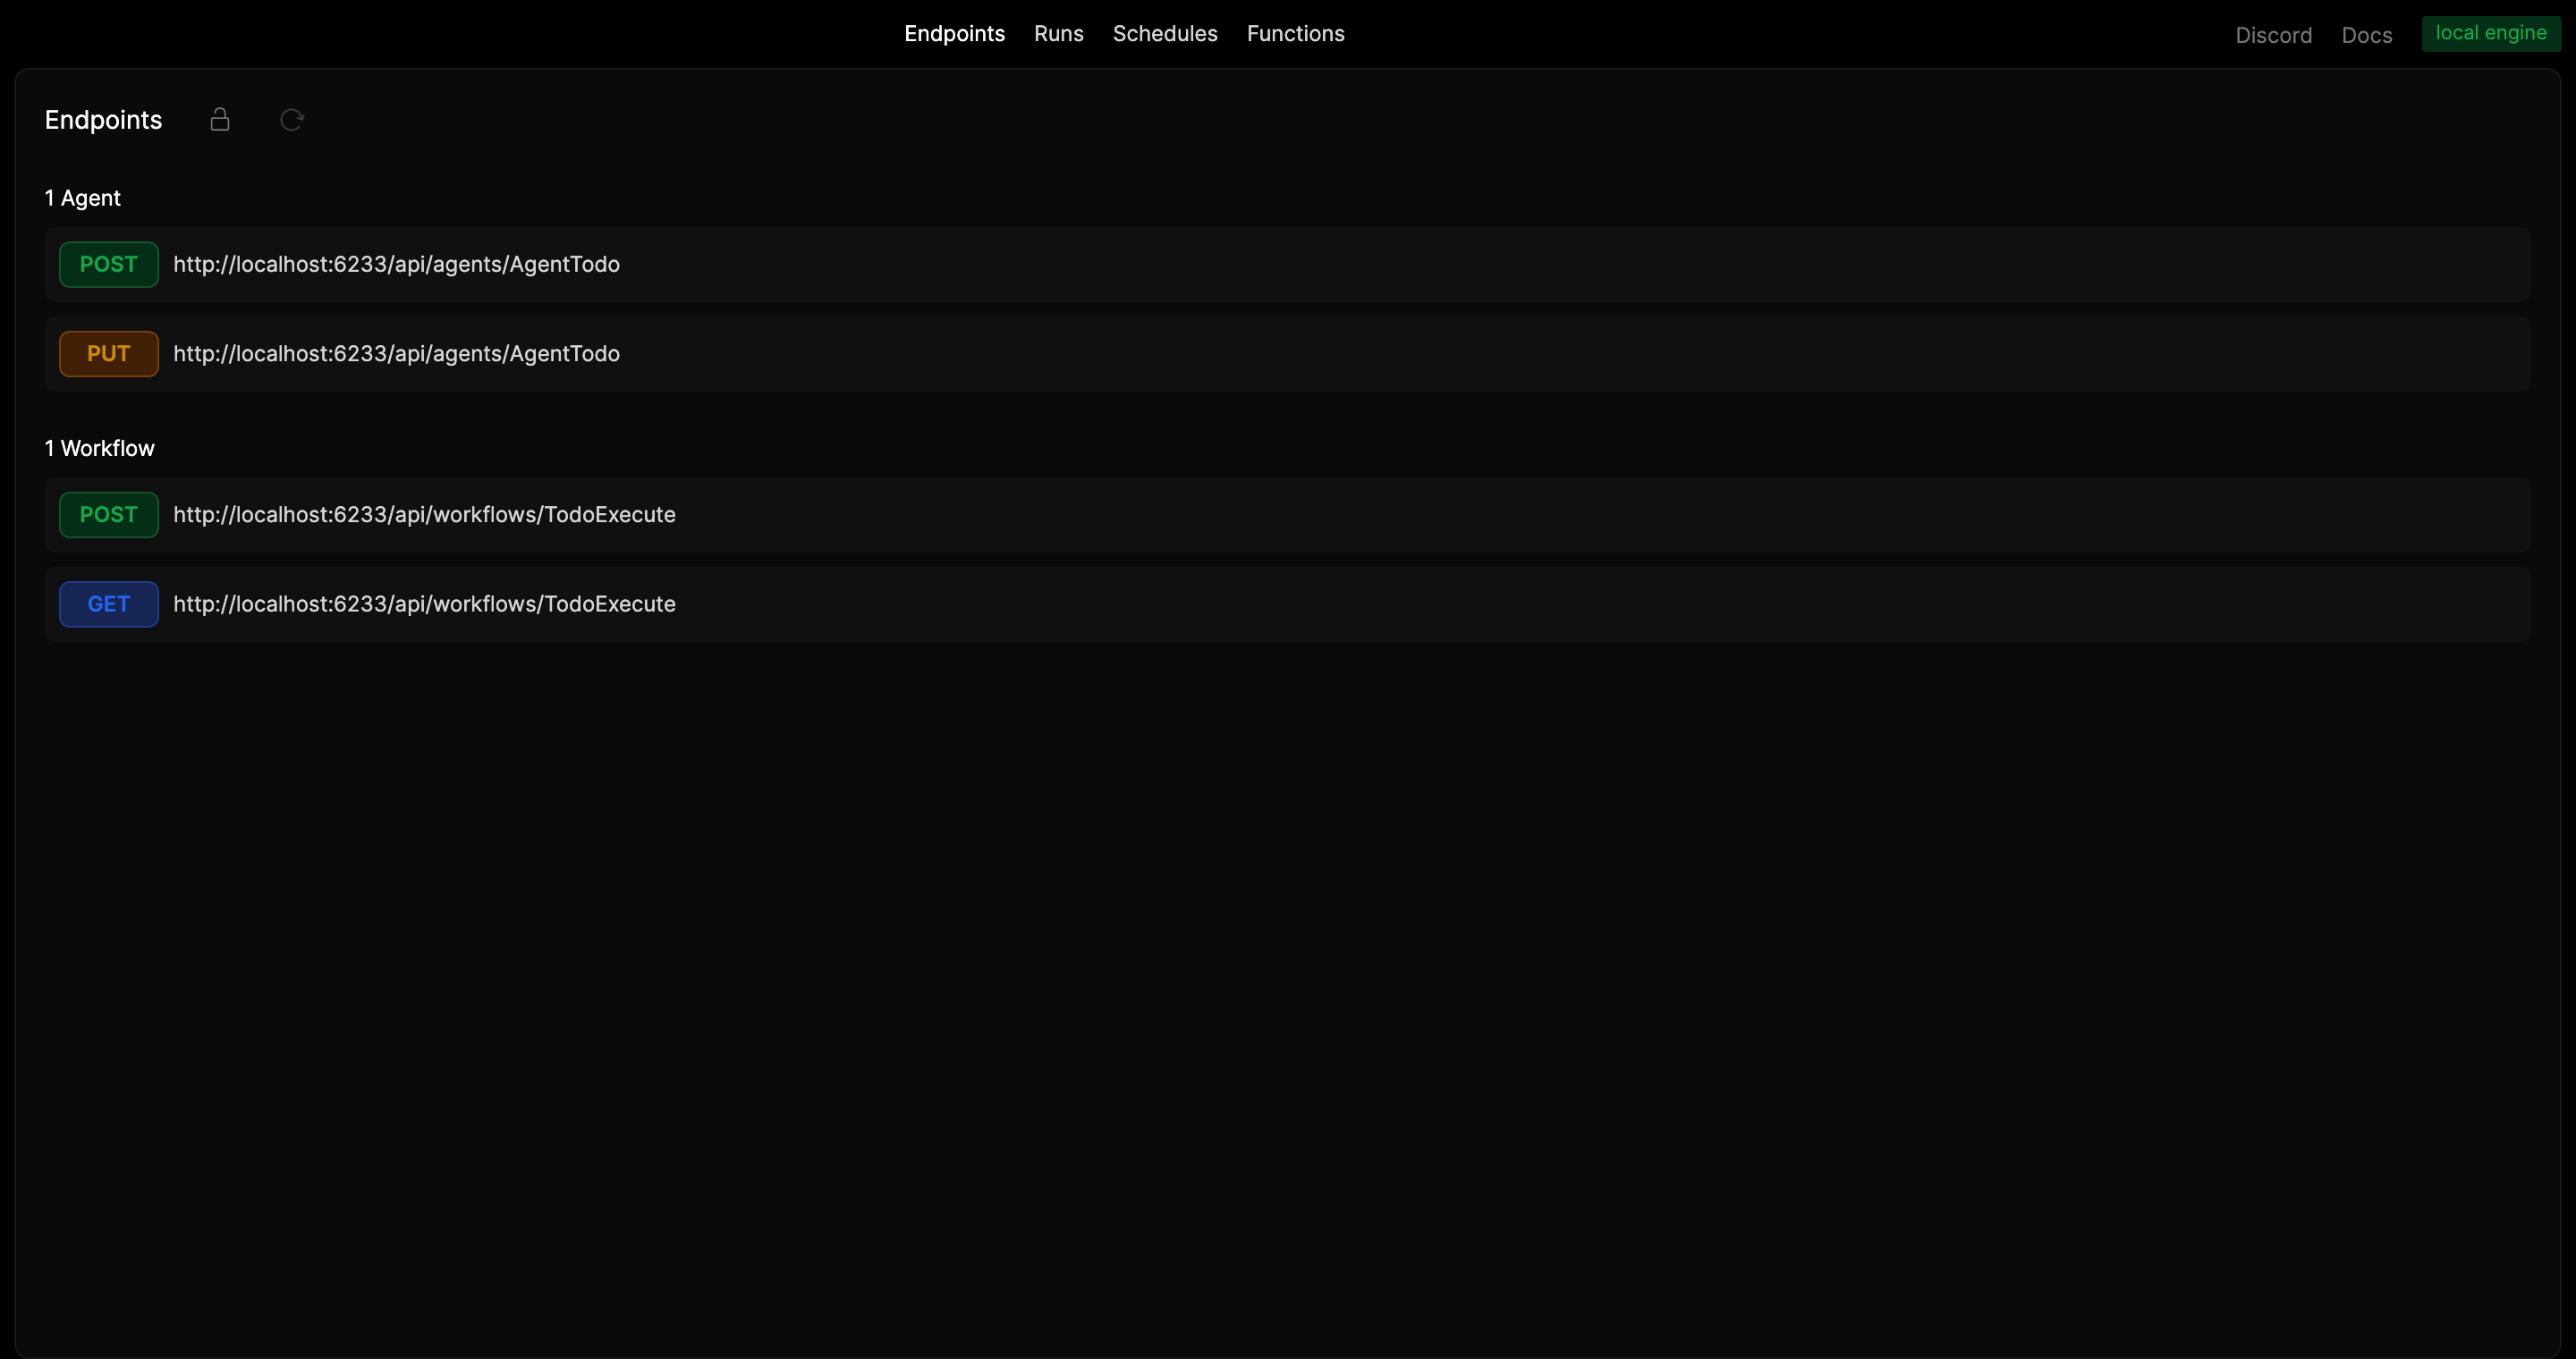Open POST api/agents/AgentTodo endpoint URL
This screenshot has width=2576, height=1359.
point(396,265)
